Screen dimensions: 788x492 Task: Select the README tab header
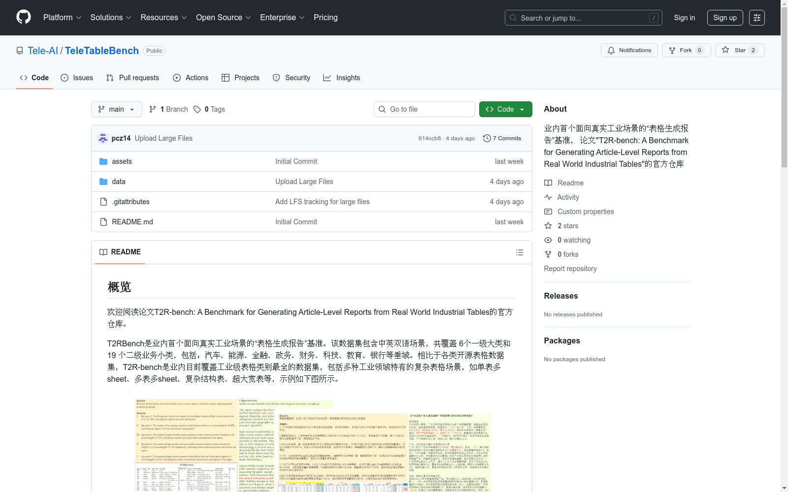[x=120, y=252]
